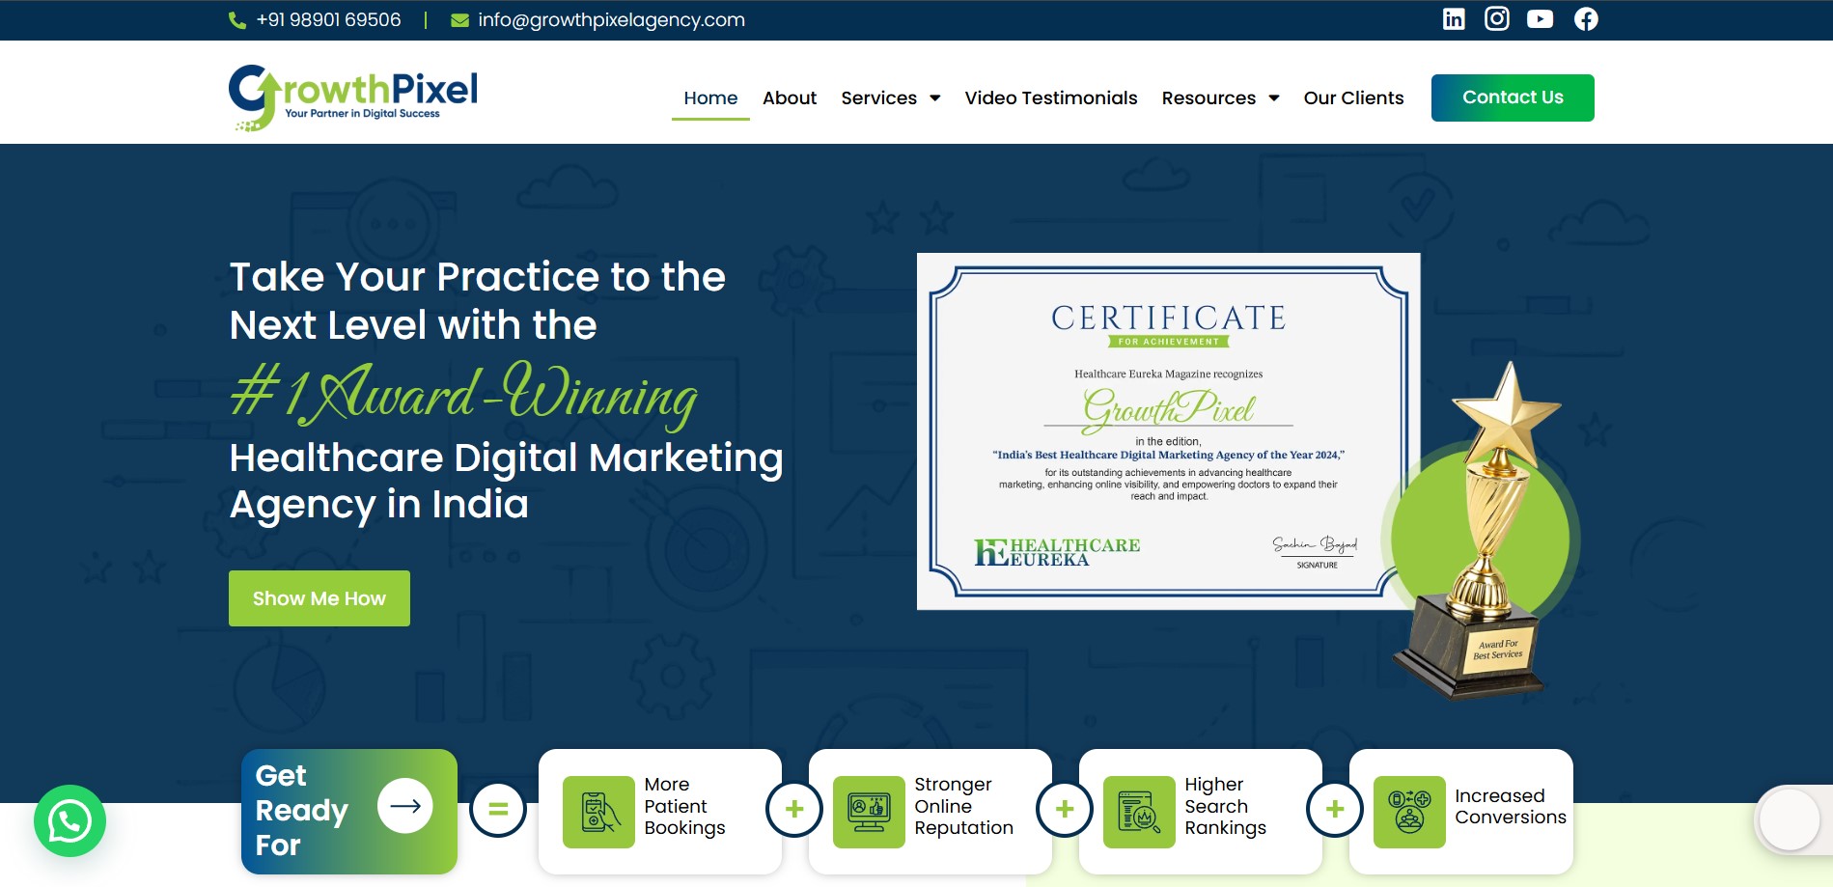Open the Instagram social icon
This screenshot has width=1833, height=887.
pos(1497,19)
